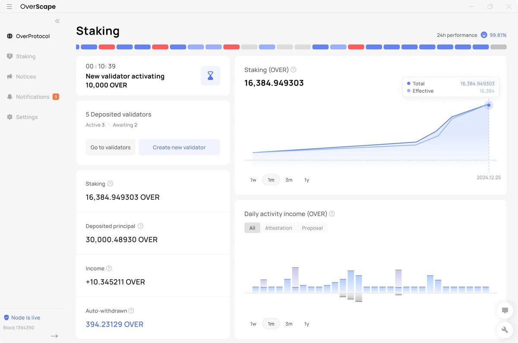
Task: Click the wrench tools floating button
Action: click(x=505, y=330)
